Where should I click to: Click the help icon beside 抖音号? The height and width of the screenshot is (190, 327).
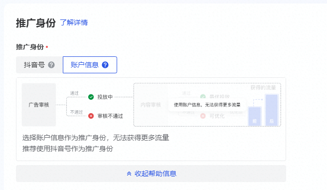click(x=51, y=65)
